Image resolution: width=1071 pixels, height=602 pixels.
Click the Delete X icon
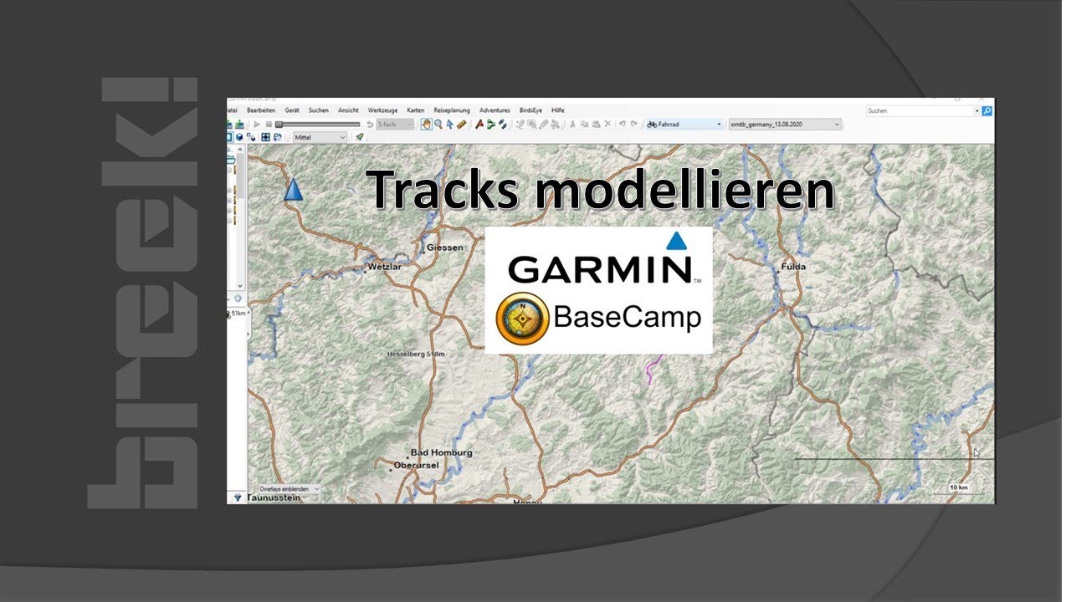point(607,124)
